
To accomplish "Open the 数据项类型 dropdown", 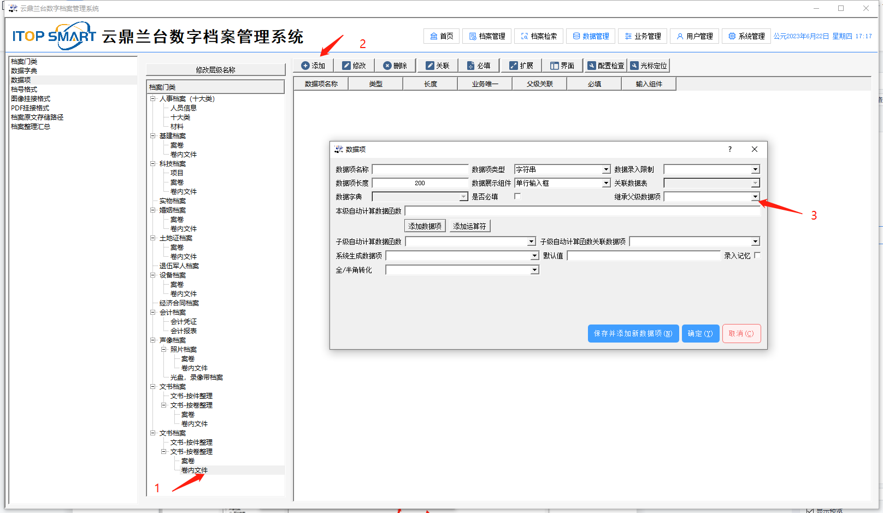I will tap(606, 169).
